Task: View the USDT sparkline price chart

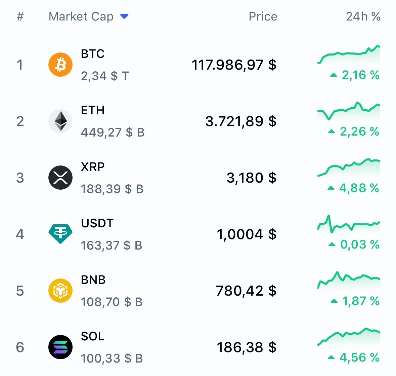Action: (x=349, y=224)
